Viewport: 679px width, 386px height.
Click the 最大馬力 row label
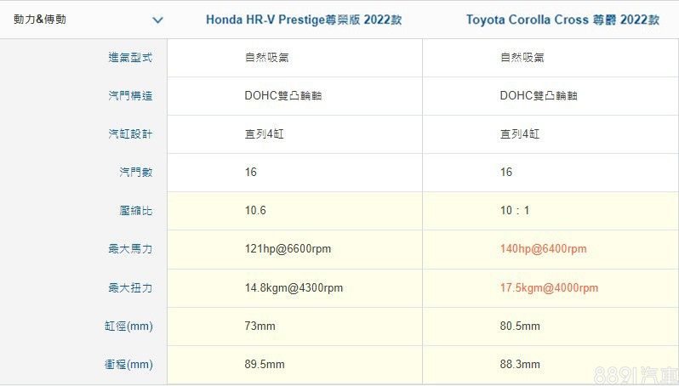pos(130,249)
